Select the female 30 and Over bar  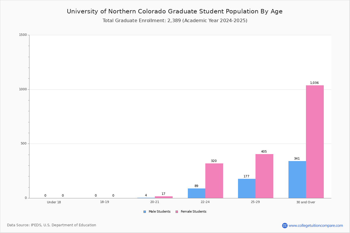click(x=315, y=142)
